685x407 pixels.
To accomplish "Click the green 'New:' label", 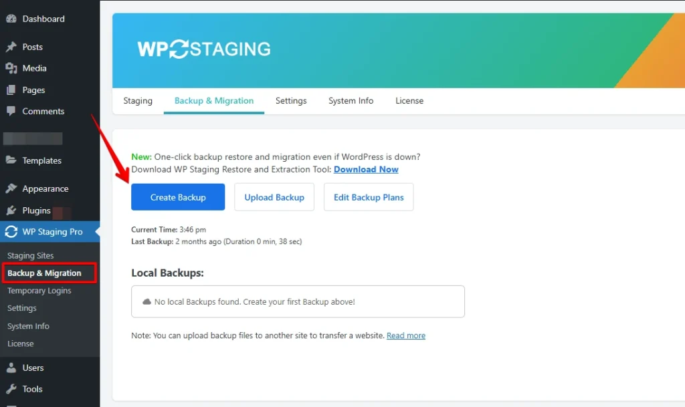I will click(142, 156).
